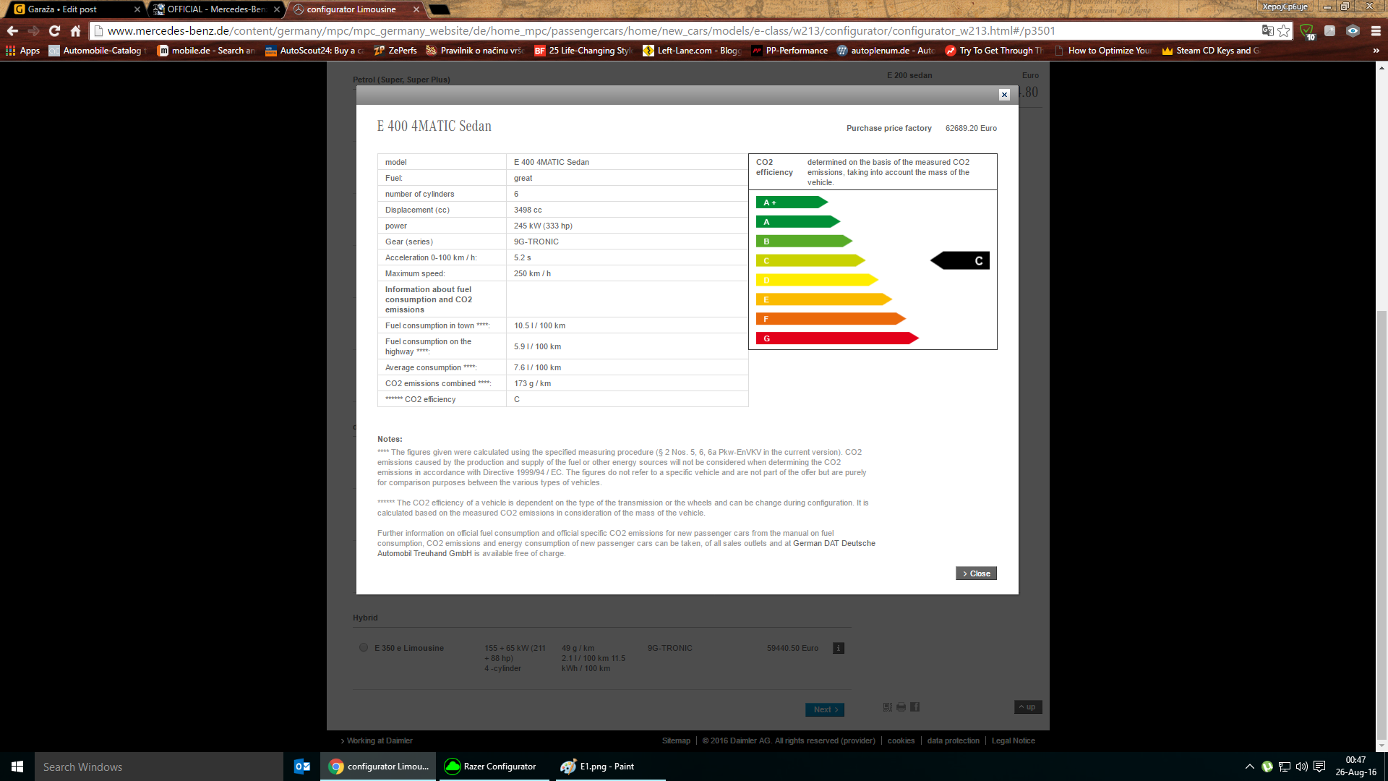
Task: Open the browser home page
Action: click(x=75, y=30)
